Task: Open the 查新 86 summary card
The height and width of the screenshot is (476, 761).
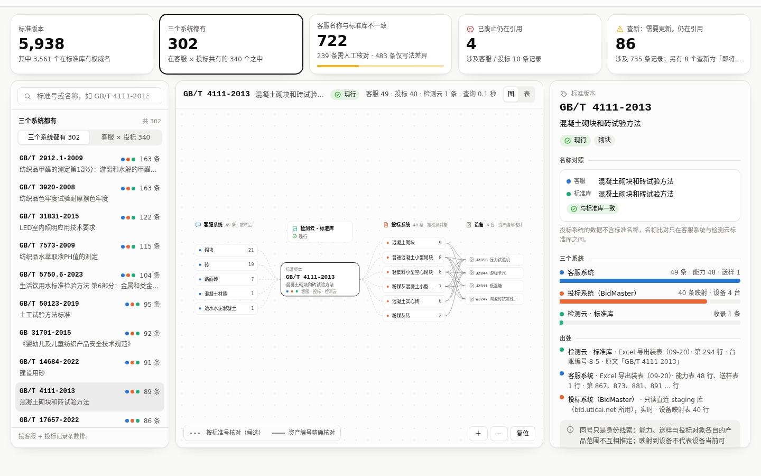Action: point(679,44)
